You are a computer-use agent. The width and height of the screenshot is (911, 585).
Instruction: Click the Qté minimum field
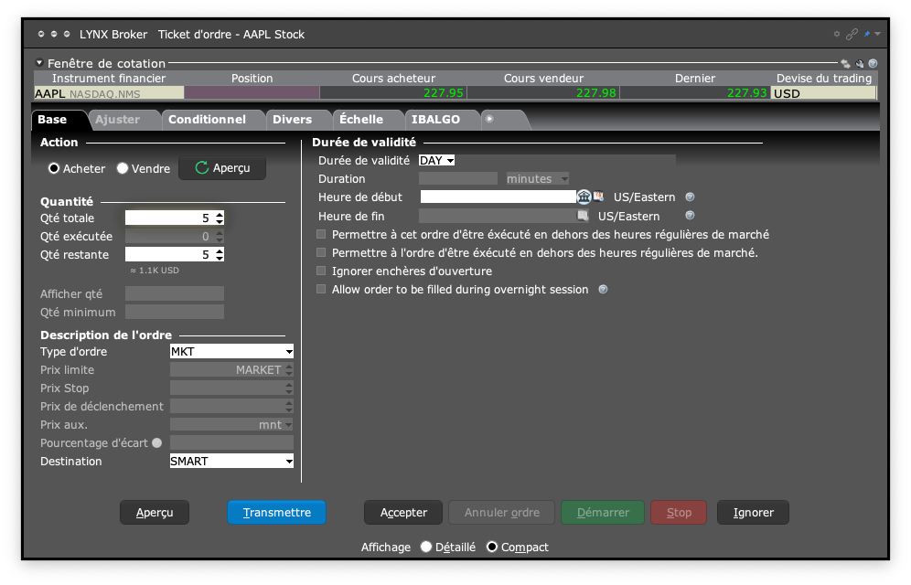click(175, 312)
